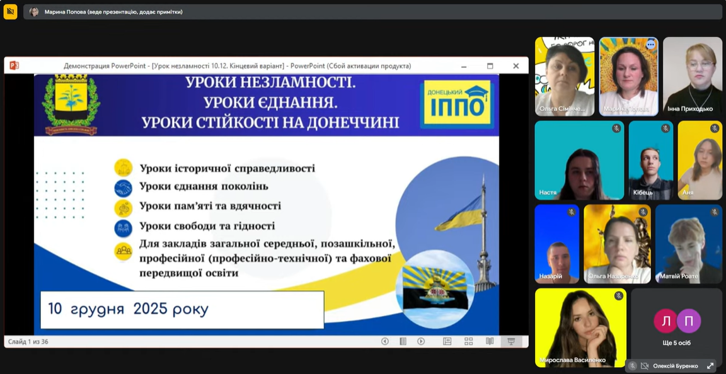Click the 'Слайд 1 из 36' indicator
Image resolution: width=726 pixels, height=374 pixels.
(28, 342)
